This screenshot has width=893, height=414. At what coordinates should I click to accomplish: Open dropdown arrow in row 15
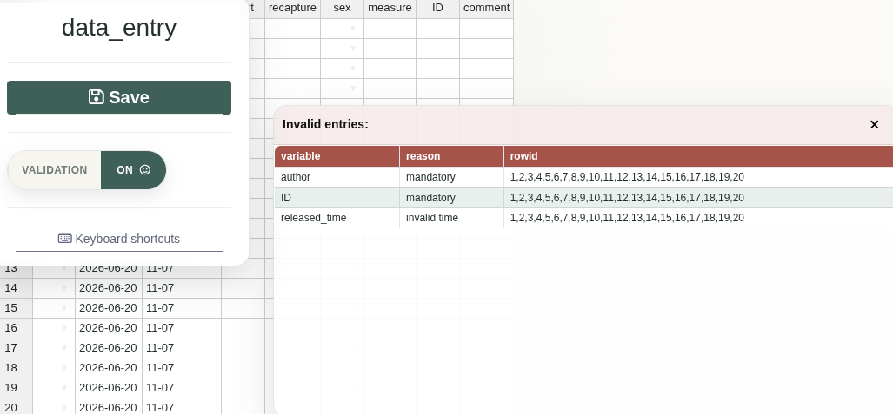(x=64, y=307)
